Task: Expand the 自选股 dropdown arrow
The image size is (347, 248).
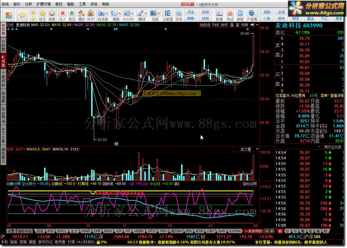Action: [107, 13]
